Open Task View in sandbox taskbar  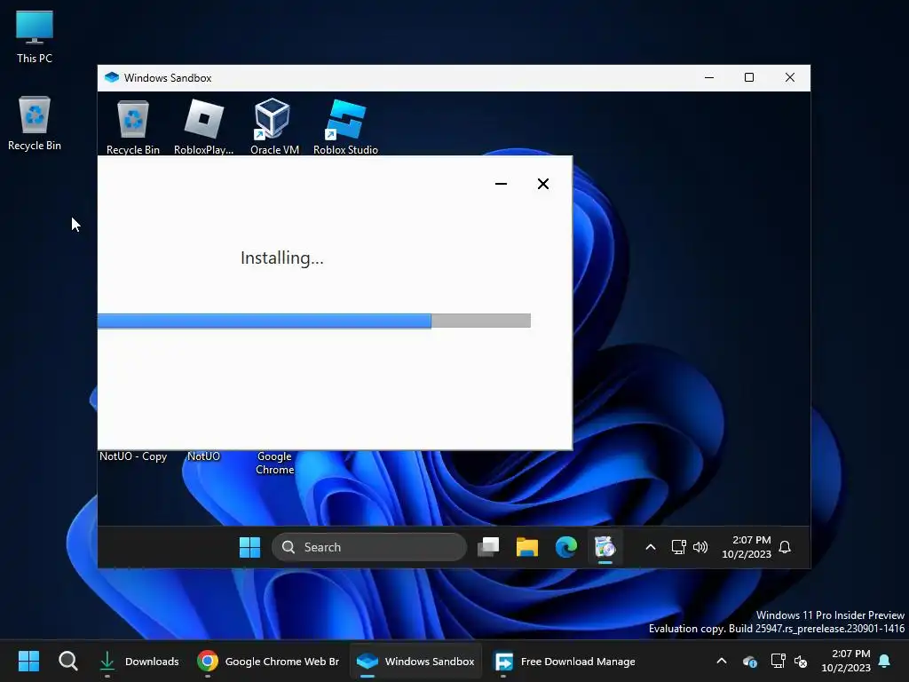click(488, 547)
